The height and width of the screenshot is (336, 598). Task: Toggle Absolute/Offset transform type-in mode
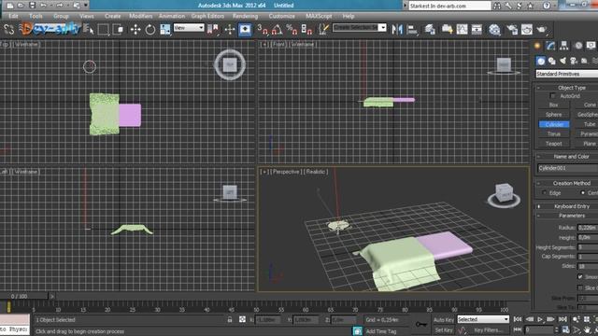click(x=242, y=319)
